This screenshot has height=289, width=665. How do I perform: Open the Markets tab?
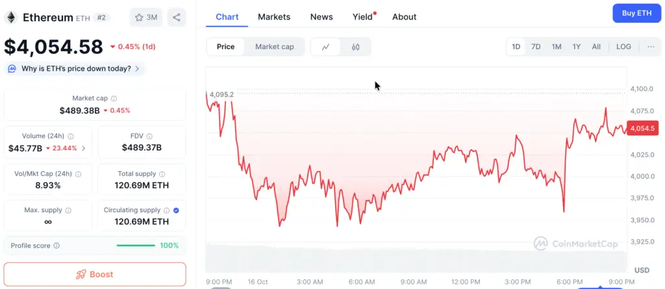pyautogui.click(x=274, y=17)
